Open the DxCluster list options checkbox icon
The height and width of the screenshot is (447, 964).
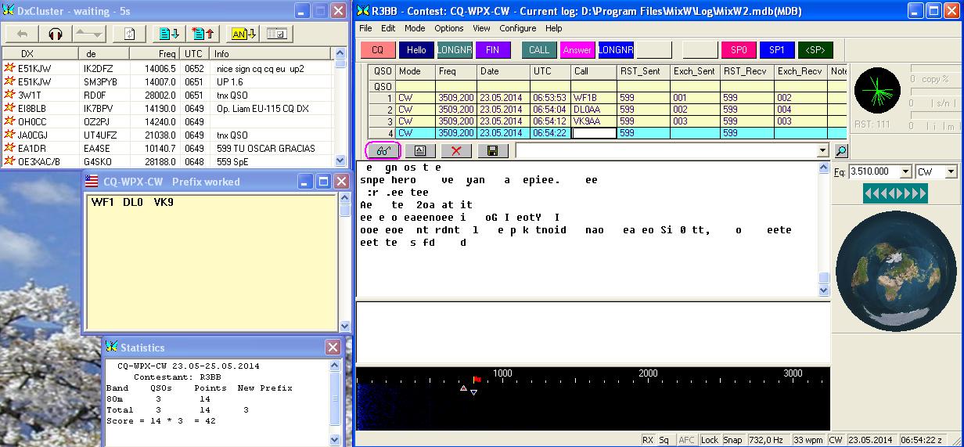276,34
